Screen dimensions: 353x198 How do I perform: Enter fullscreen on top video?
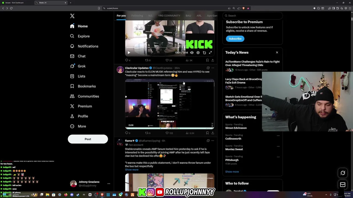click(x=210, y=53)
